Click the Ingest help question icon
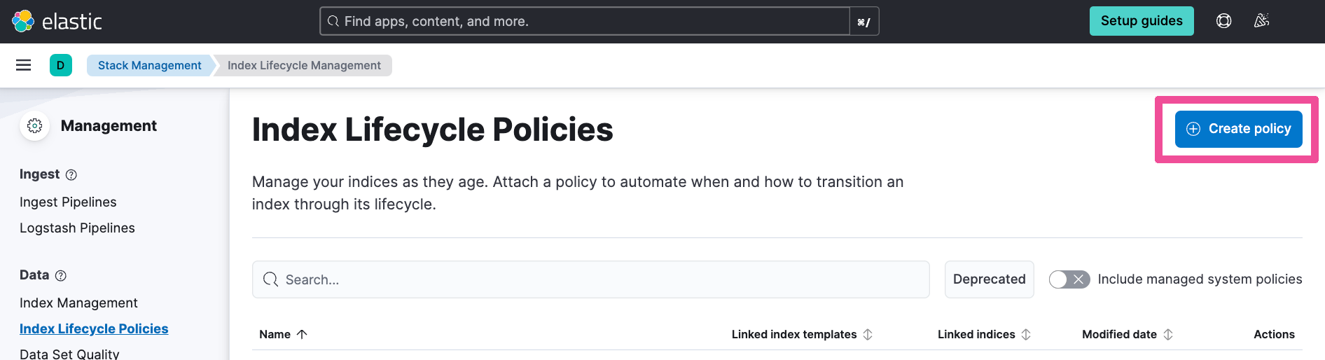The width and height of the screenshot is (1325, 360). 71,175
